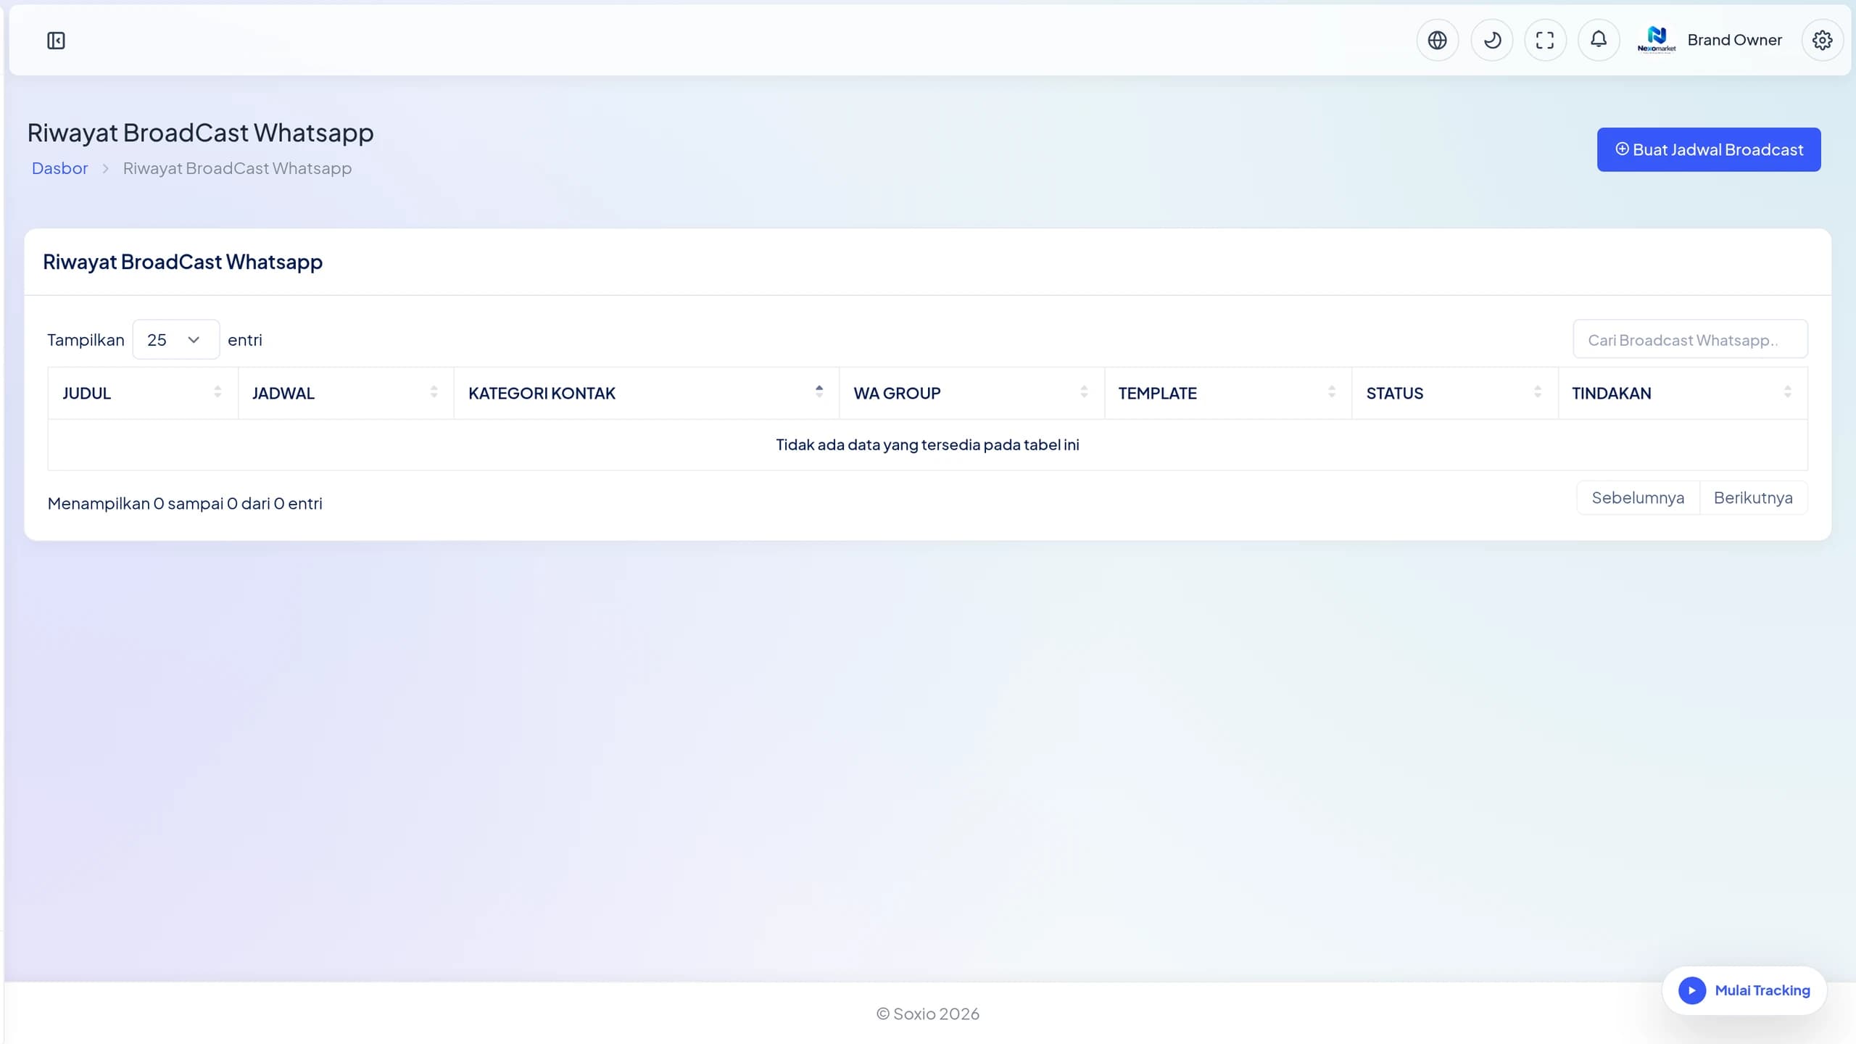Screen dimensions: 1856x1044
Task: Click the Riwayat BroadCast Whatsapp card title
Action: pyautogui.click(x=183, y=262)
